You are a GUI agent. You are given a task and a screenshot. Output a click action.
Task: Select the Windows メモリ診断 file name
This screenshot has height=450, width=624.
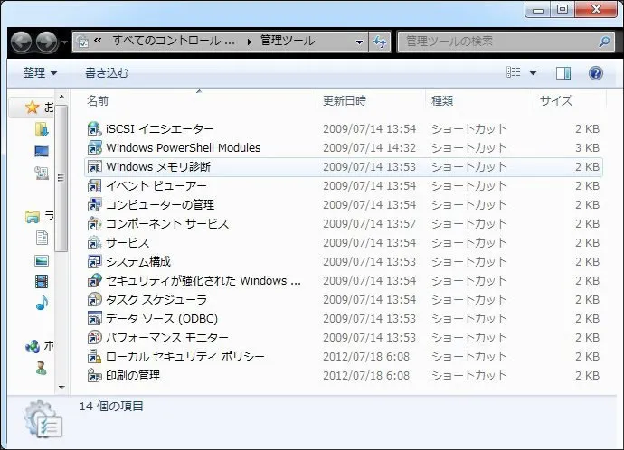click(158, 166)
